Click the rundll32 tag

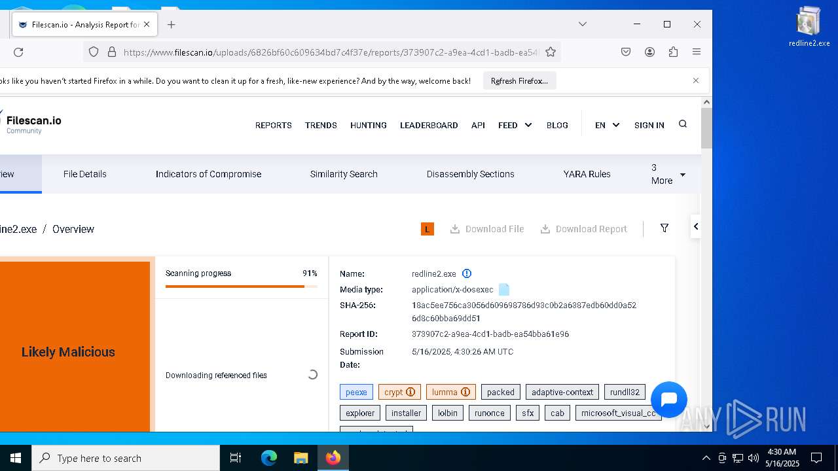coord(625,392)
